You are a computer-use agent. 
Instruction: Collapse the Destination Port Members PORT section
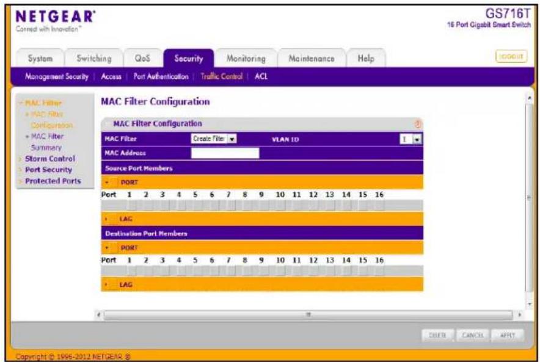(x=107, y=248)
